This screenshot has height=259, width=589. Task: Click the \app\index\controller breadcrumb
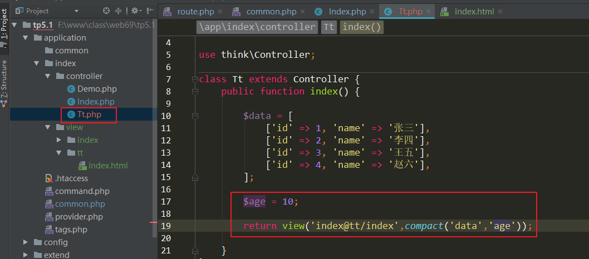tap(257, 27)
